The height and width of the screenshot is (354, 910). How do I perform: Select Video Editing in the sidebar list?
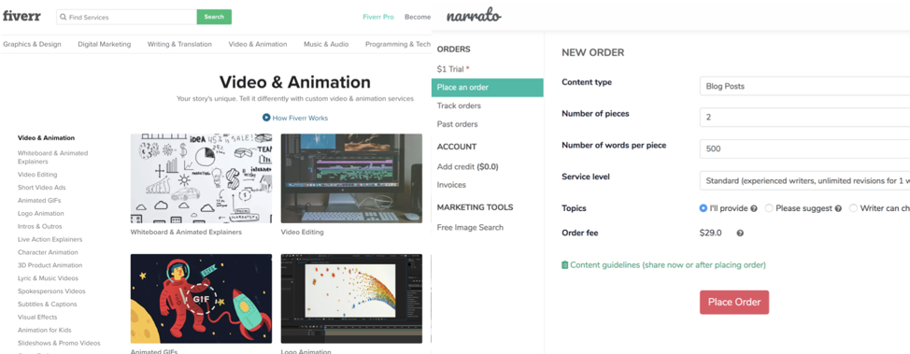pyautogui.click(x=37, y=174)
